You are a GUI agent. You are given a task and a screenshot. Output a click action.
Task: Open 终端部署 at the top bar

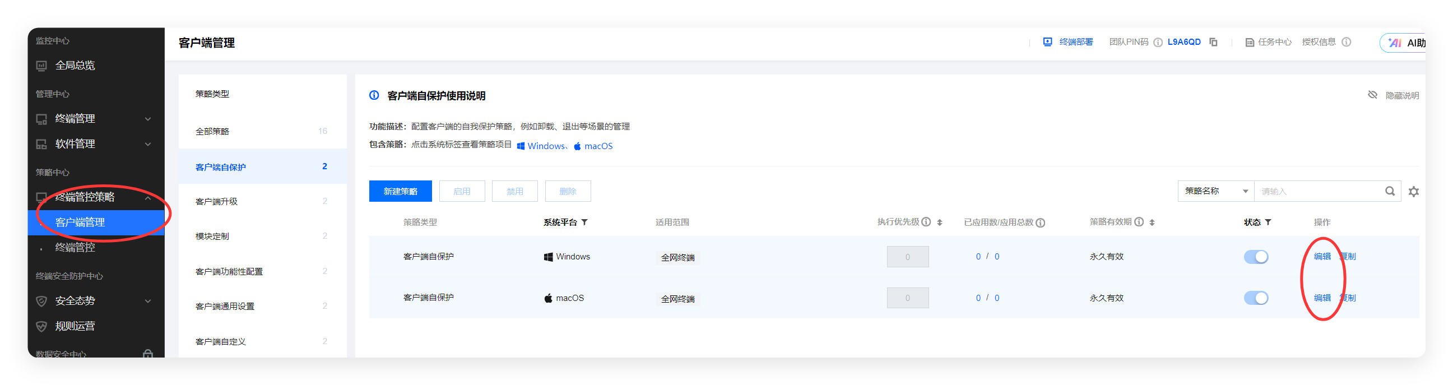coord(1068,43)
